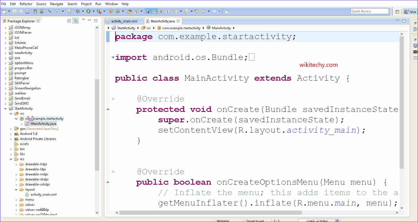The width and height of the screenshot is (418, 222).
Task: Click the Quick Access search field
Action: (x=370, y=11)
